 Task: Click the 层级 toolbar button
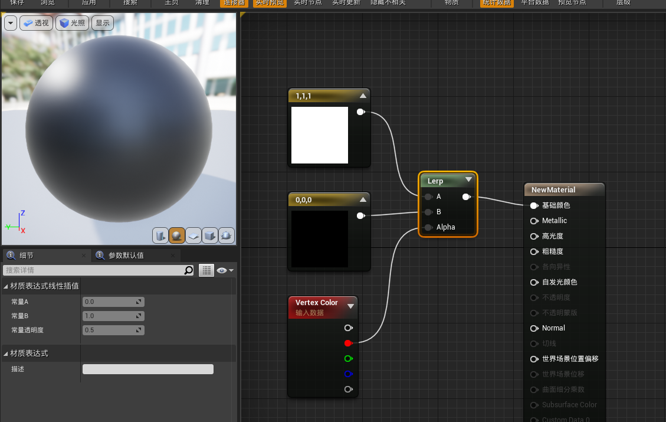[x=623, y=2]
